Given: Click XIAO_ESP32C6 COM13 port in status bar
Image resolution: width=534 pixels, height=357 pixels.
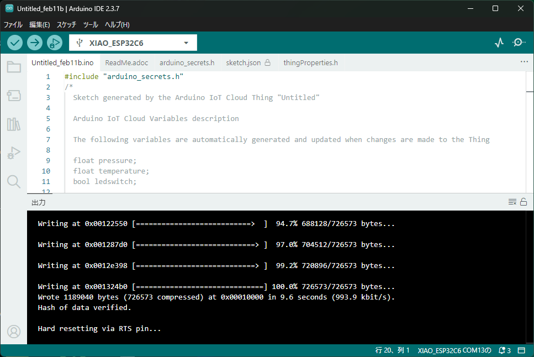Looking at the screenshot, I should click(x=454, y=350).
